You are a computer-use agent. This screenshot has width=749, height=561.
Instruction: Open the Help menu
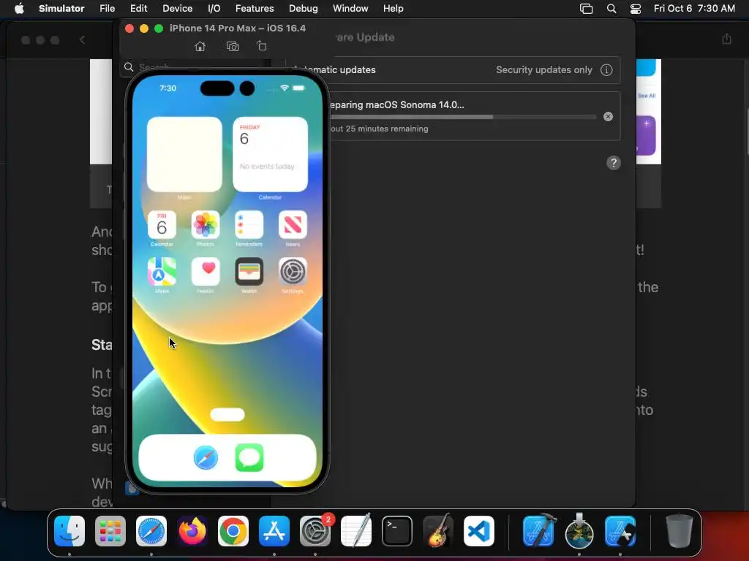point(393,9)
